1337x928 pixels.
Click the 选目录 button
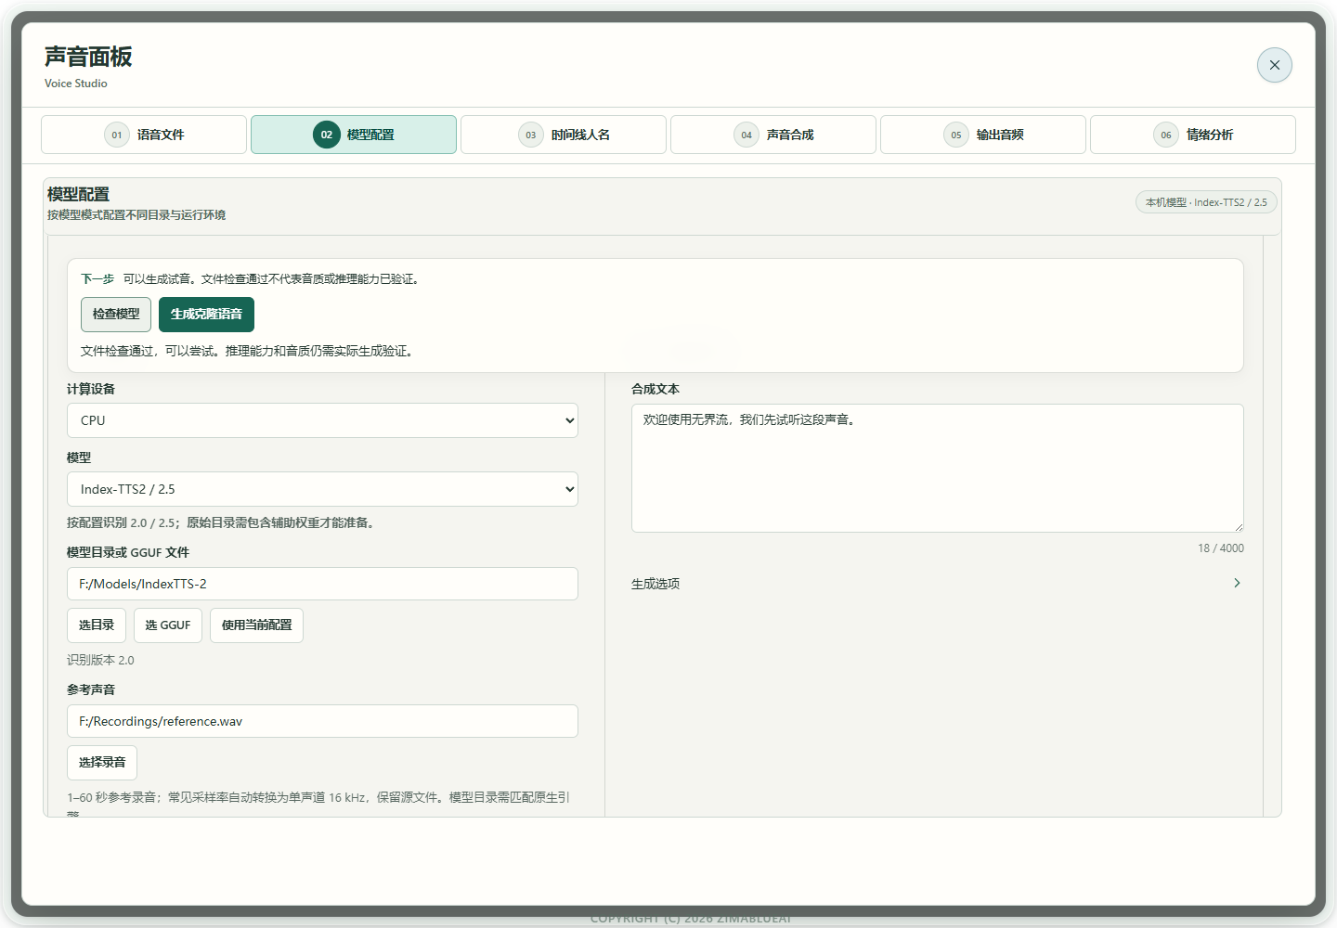(97, 625)
